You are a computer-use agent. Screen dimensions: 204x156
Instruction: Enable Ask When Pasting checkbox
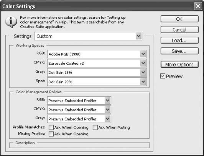[95, 127]
